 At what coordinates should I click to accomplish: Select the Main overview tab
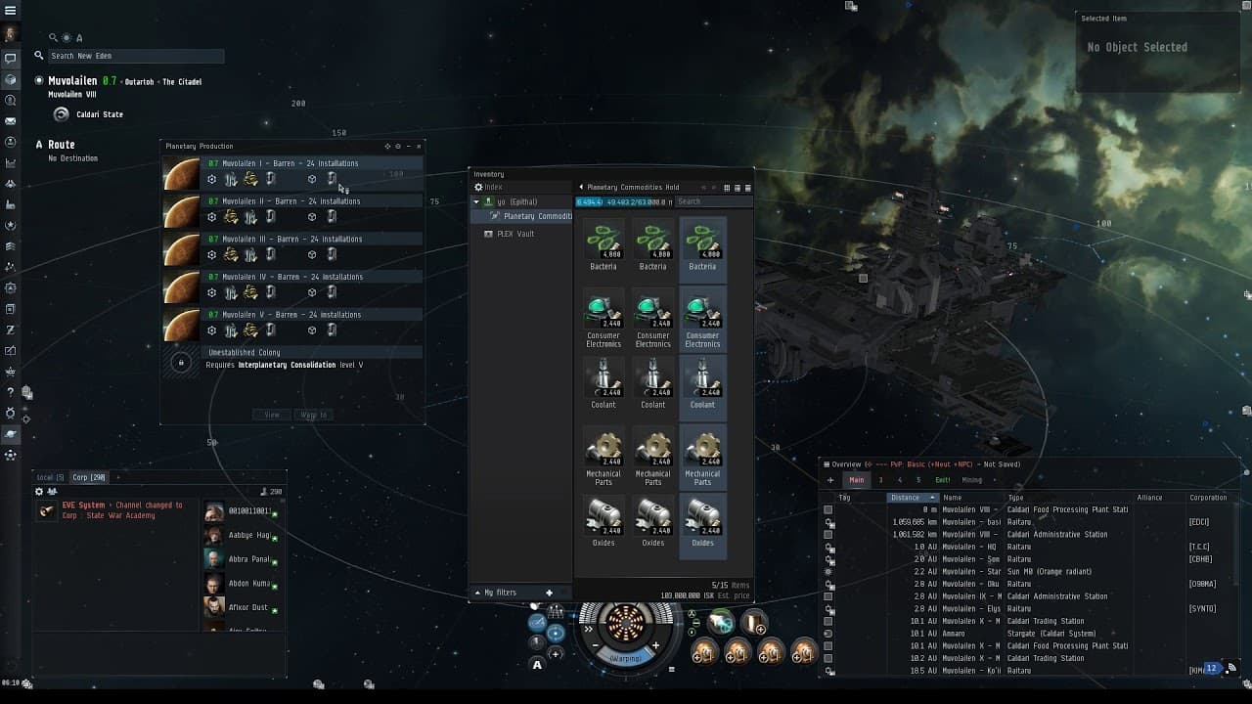pyautogui.click(x=857, y=480)
